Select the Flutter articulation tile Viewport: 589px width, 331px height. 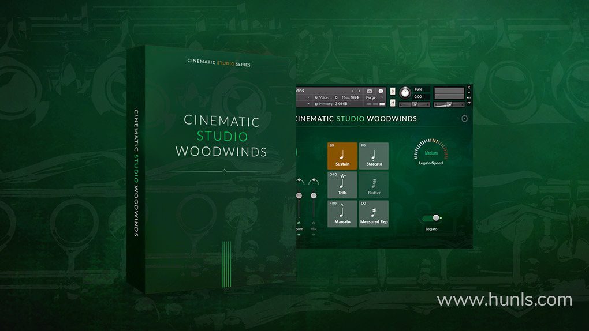374,185
